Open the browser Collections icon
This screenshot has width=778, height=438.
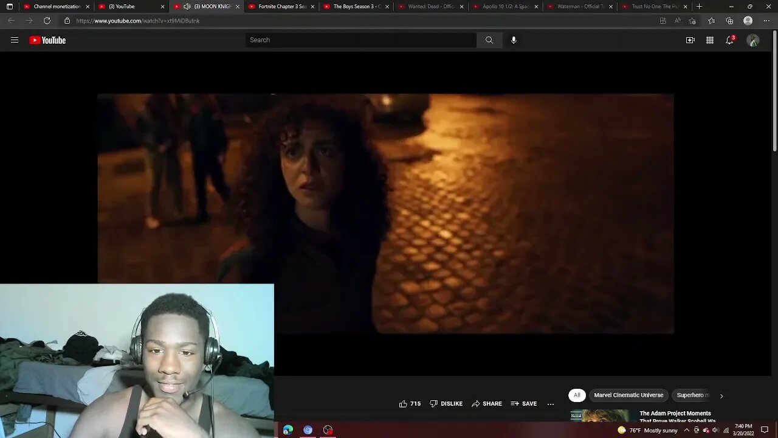tap(729, 21)
